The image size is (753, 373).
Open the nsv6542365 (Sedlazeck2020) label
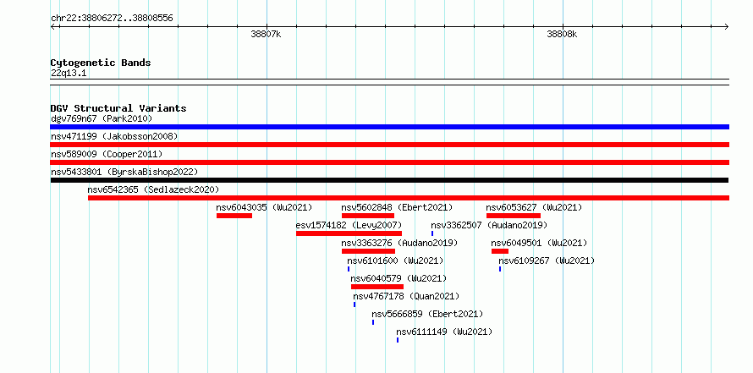pos(153,189)
